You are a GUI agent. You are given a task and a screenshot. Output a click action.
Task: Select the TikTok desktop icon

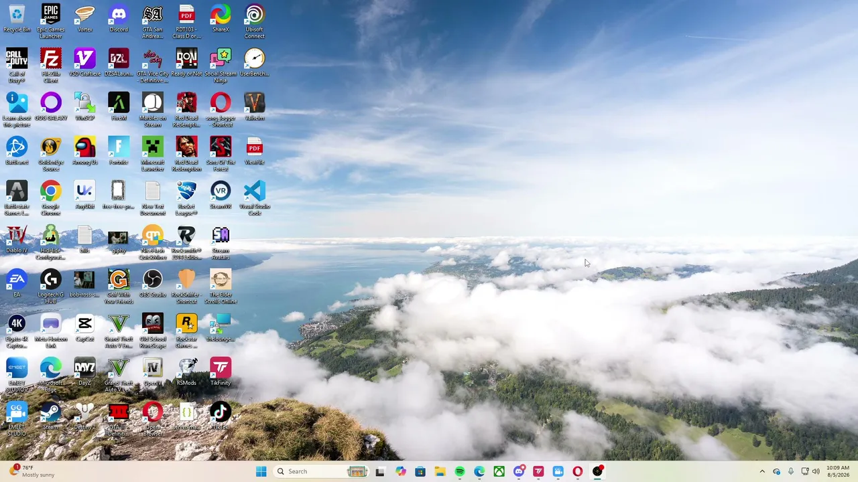(x=221, y=416)
